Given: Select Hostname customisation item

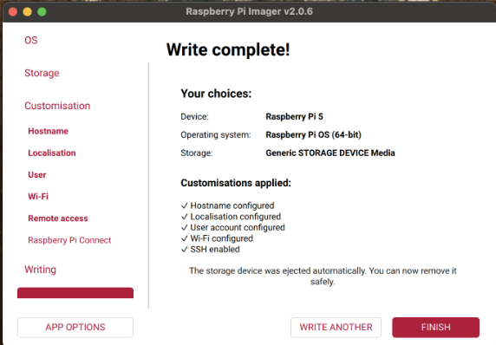Looking at the screenshot, I should pyautogui.click(x=48, y=131).
